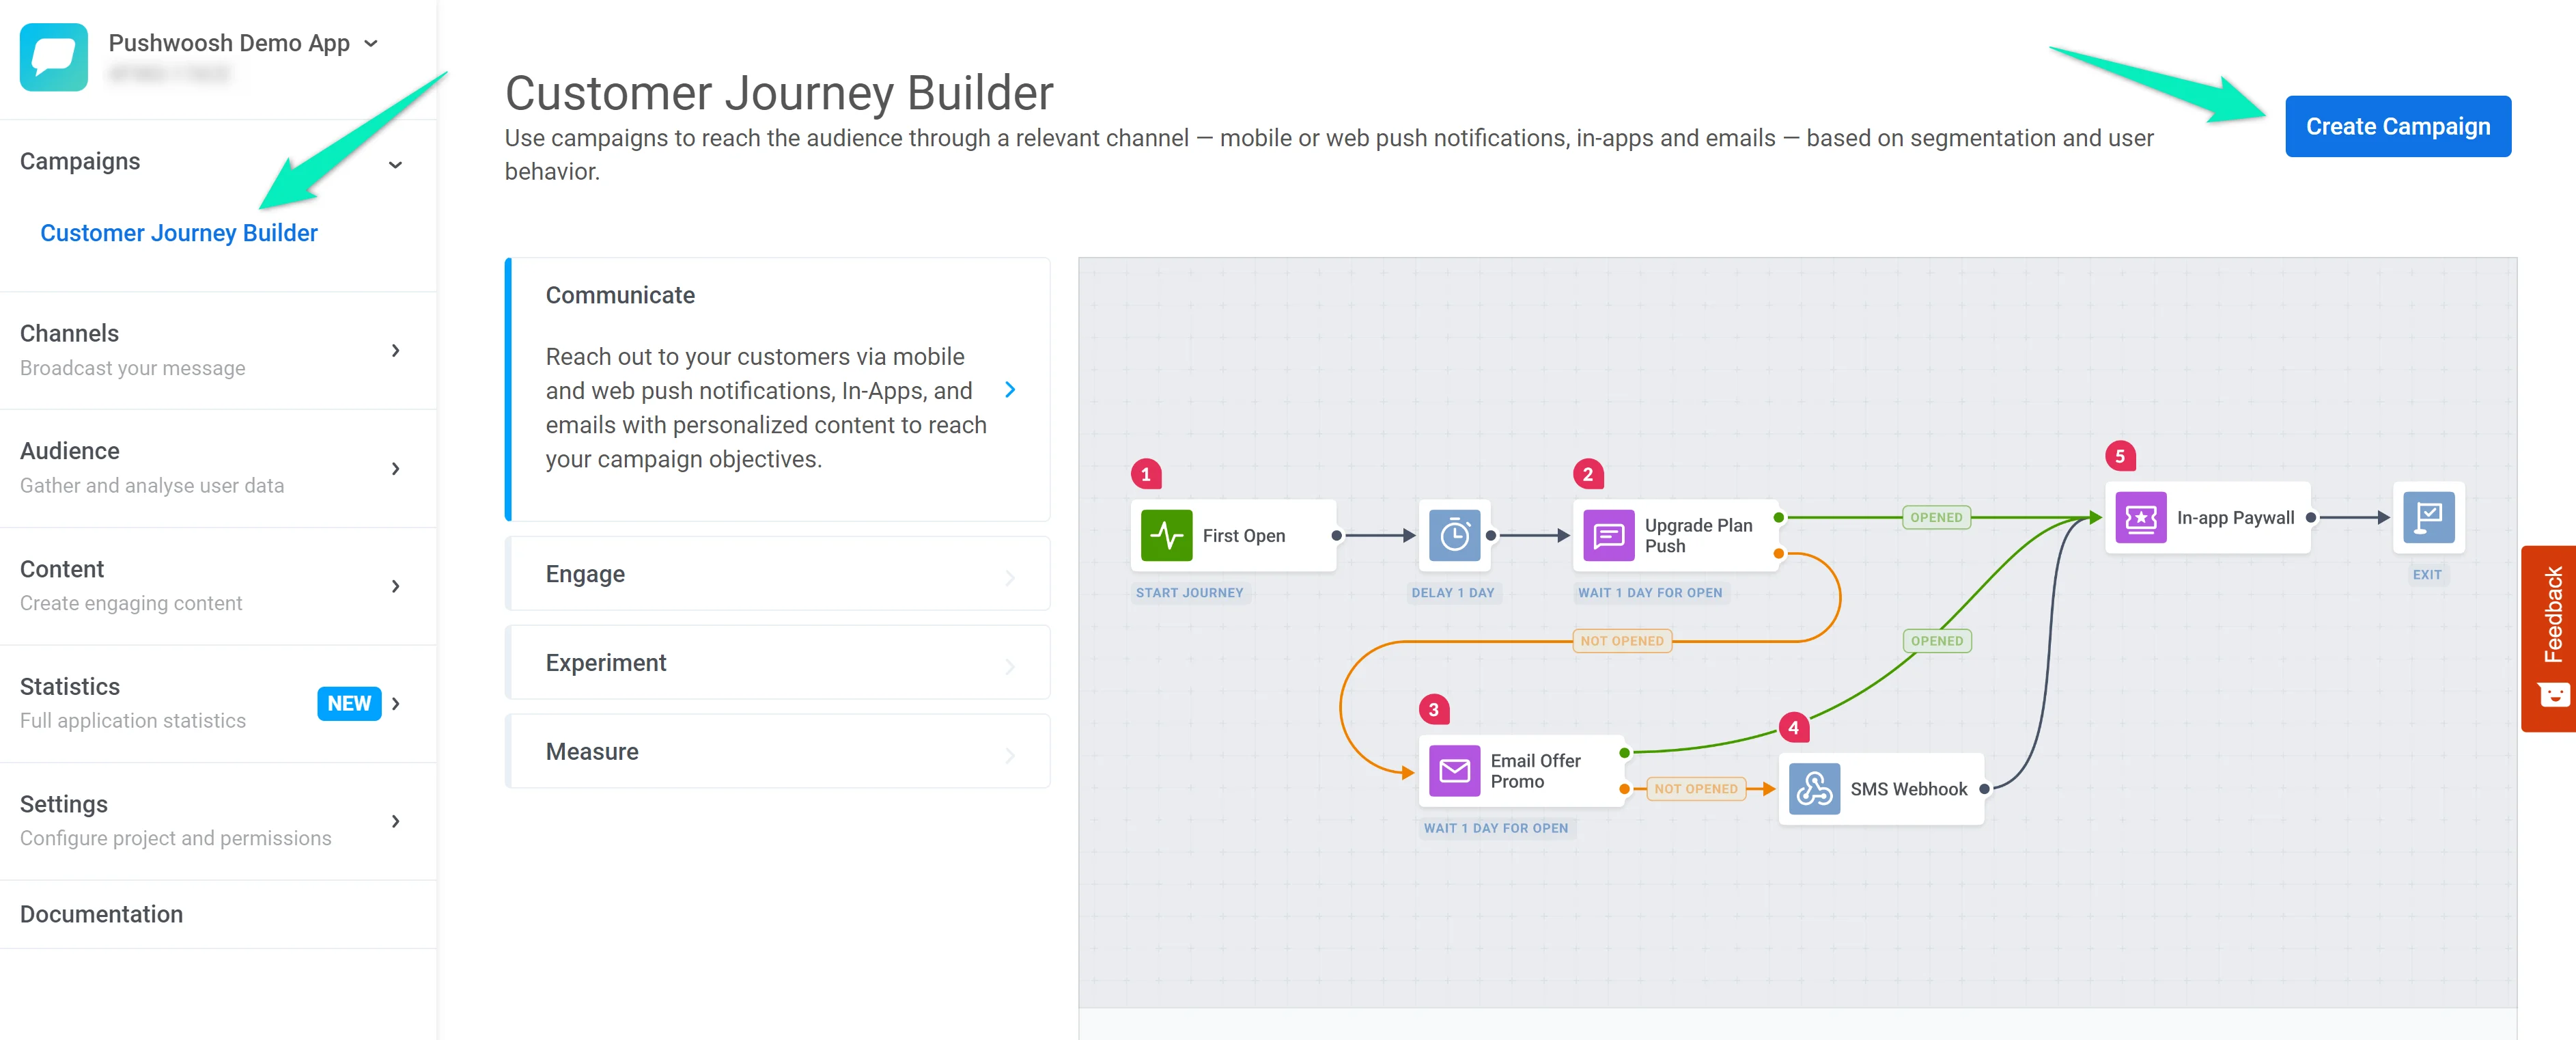Screen dimensions: 2576x1040
Task: Open the Upgrade Plan Push node icon
Action: [x=1610, y=534]
